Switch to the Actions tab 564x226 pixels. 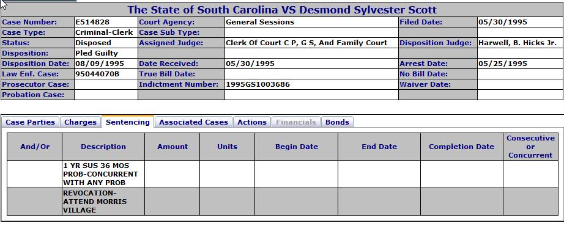click(252, 122)
